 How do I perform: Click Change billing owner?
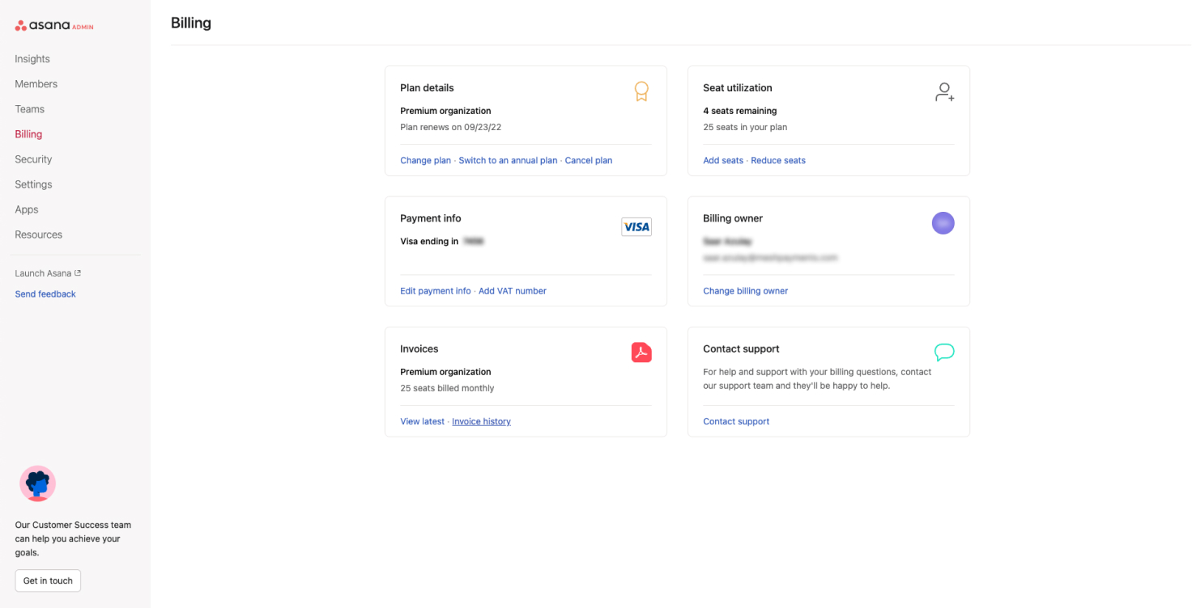point(745,291)
